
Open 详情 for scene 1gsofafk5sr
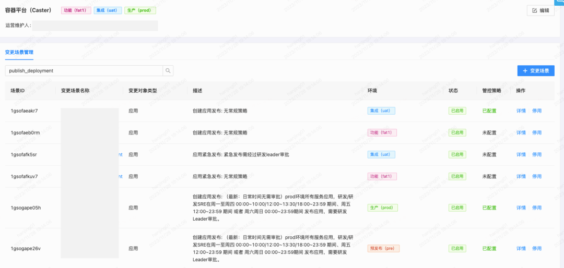pyautogui.click(x=521, y=155)
